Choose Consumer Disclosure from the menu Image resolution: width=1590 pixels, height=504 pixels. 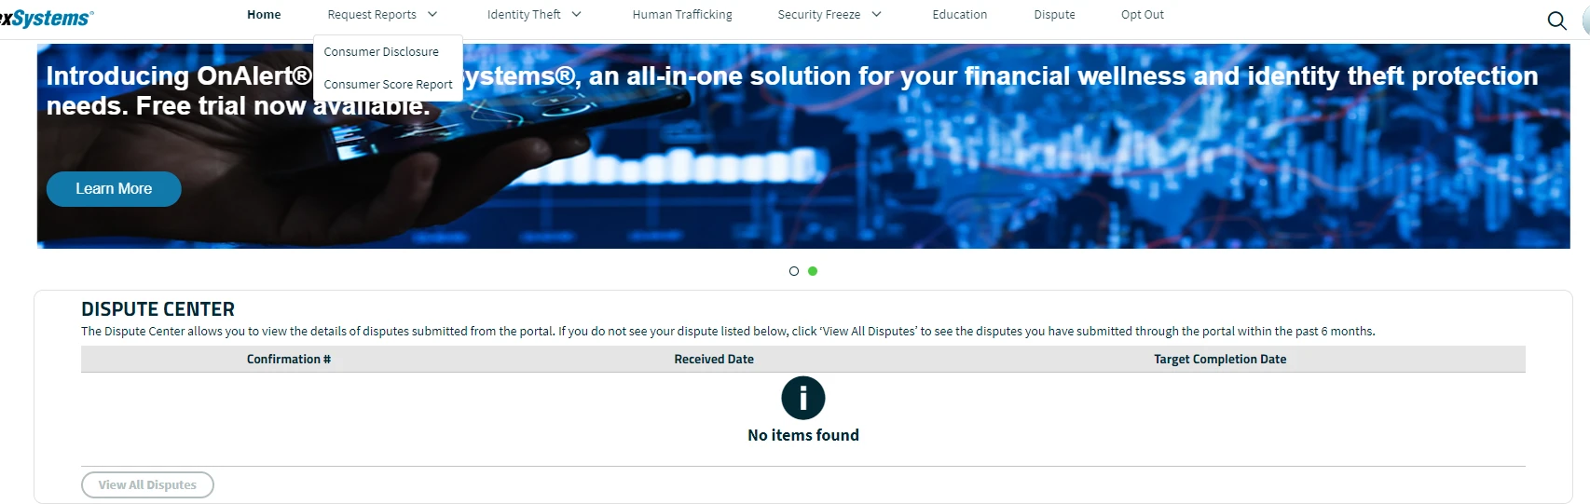coord(381,52)
